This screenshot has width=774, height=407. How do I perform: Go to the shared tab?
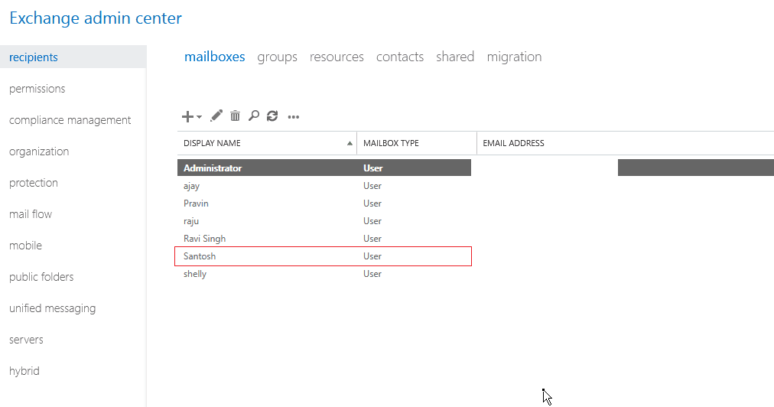tap(455, 57)
